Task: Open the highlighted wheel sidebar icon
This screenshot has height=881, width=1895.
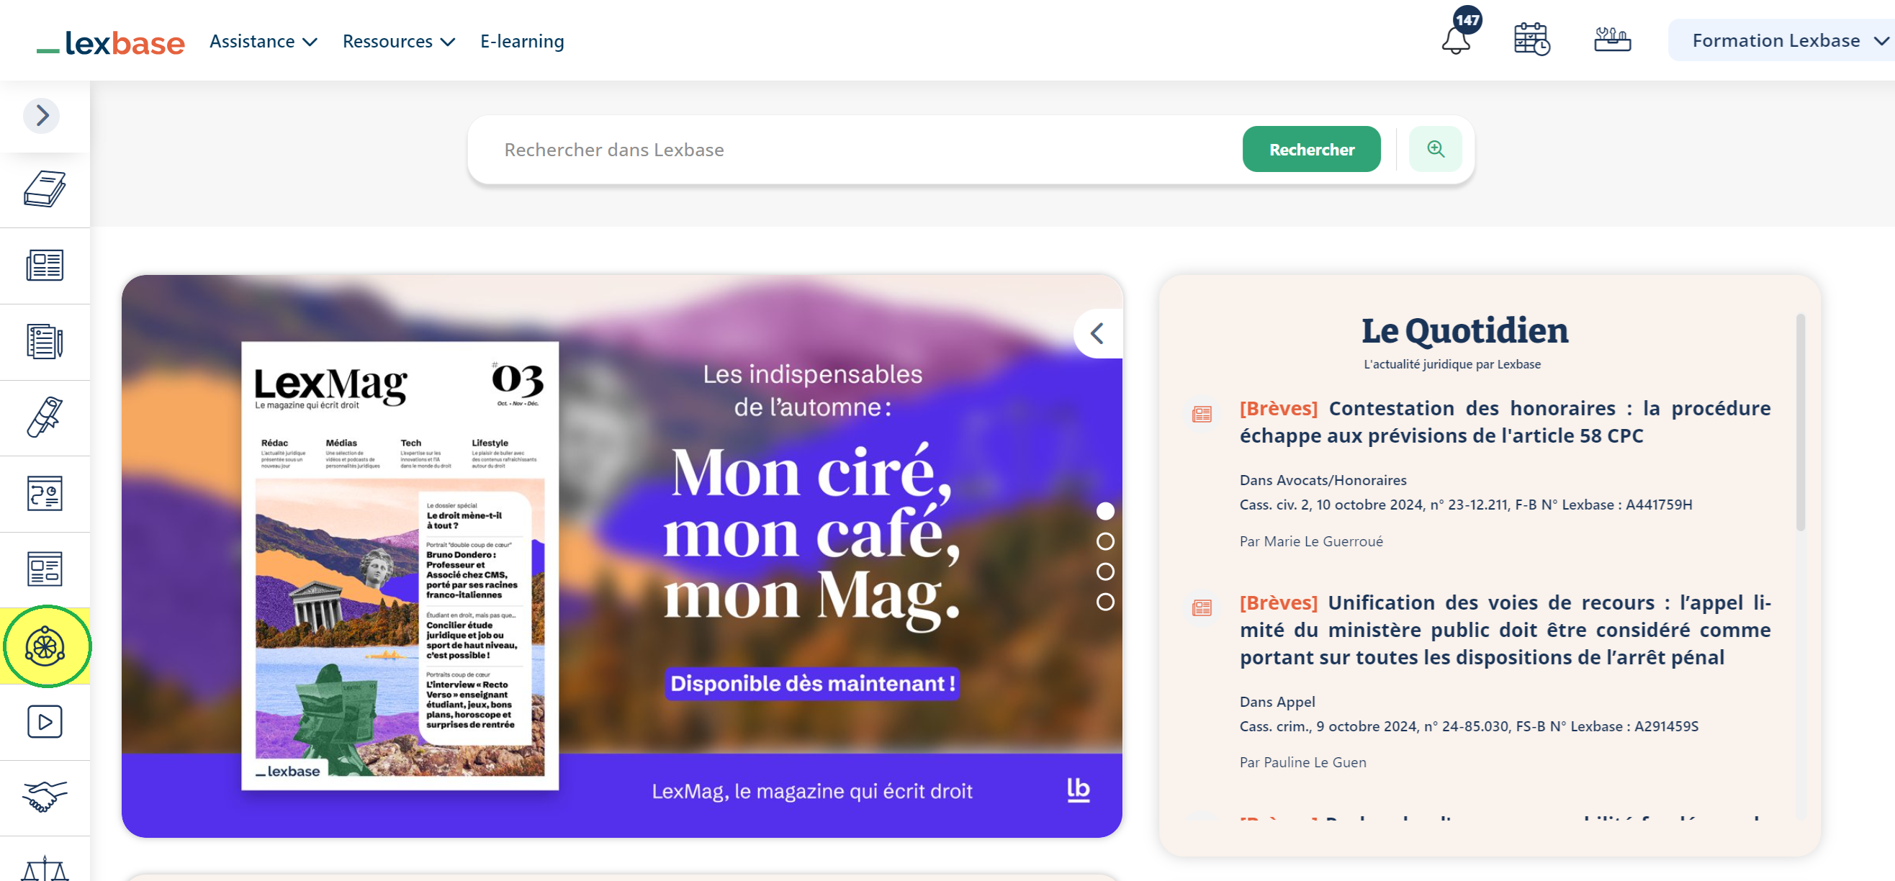Action: tap(45, 646)
